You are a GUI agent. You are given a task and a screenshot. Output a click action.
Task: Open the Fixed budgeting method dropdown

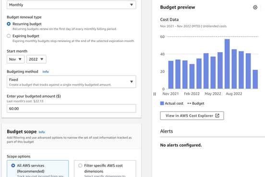pos(72,82)
